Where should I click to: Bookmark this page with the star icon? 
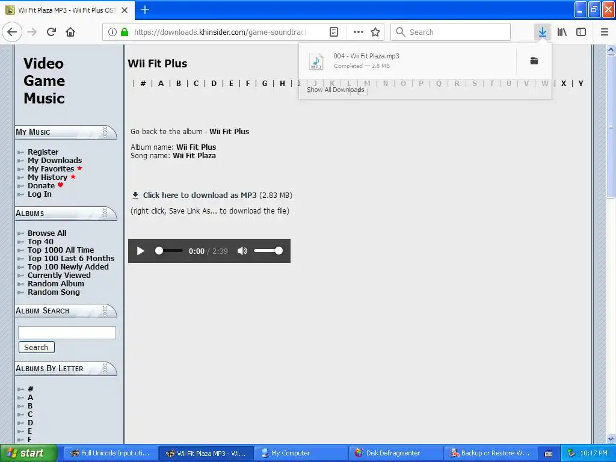tap(375, 32)
